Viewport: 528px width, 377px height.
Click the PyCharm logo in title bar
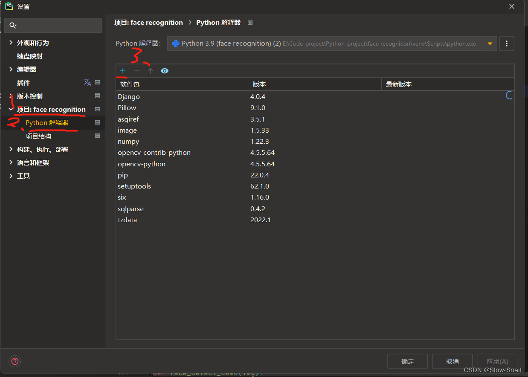coord(9,6)
